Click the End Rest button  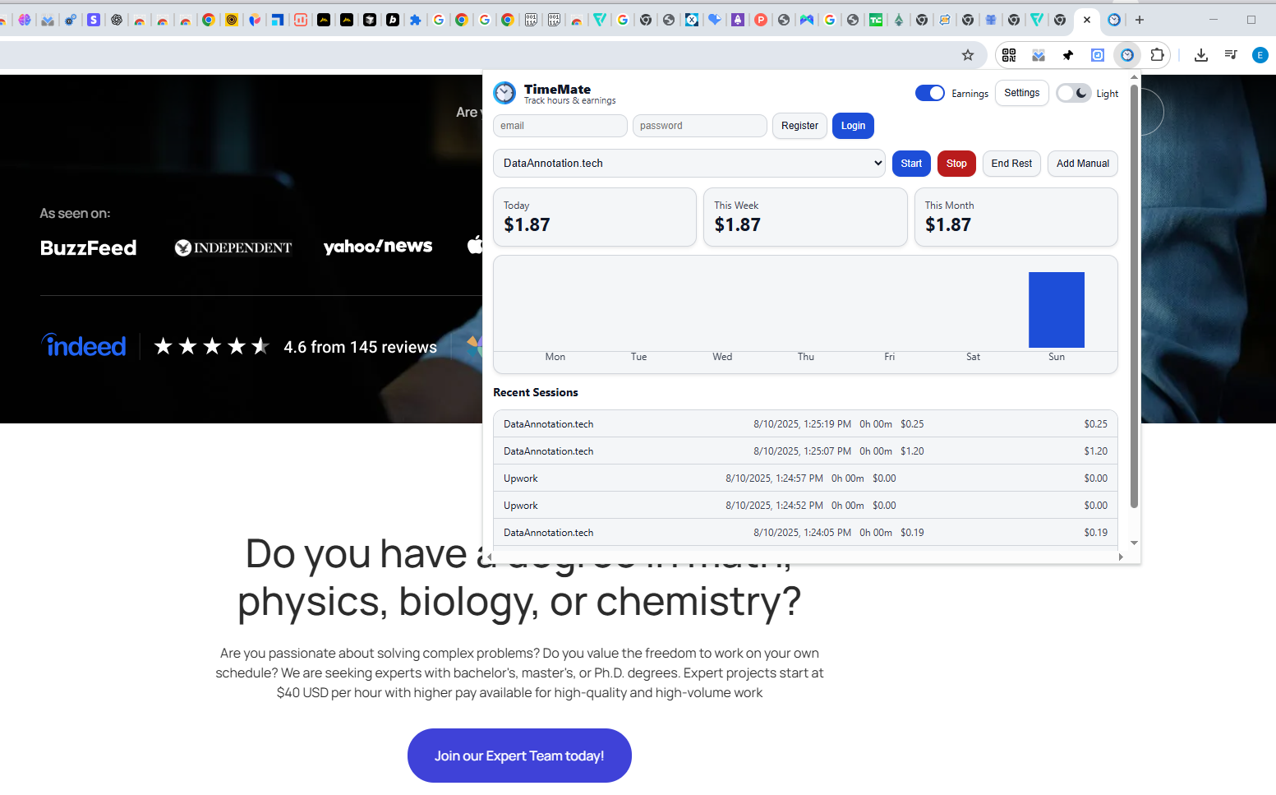tap(1011, 164)
